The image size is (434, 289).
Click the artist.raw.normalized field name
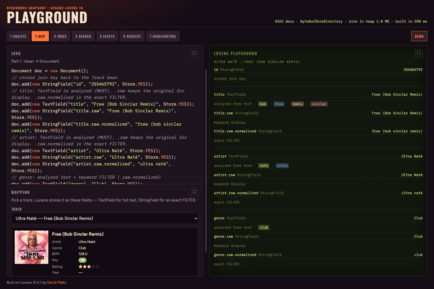pyautogui.click(x=236, y=193)
